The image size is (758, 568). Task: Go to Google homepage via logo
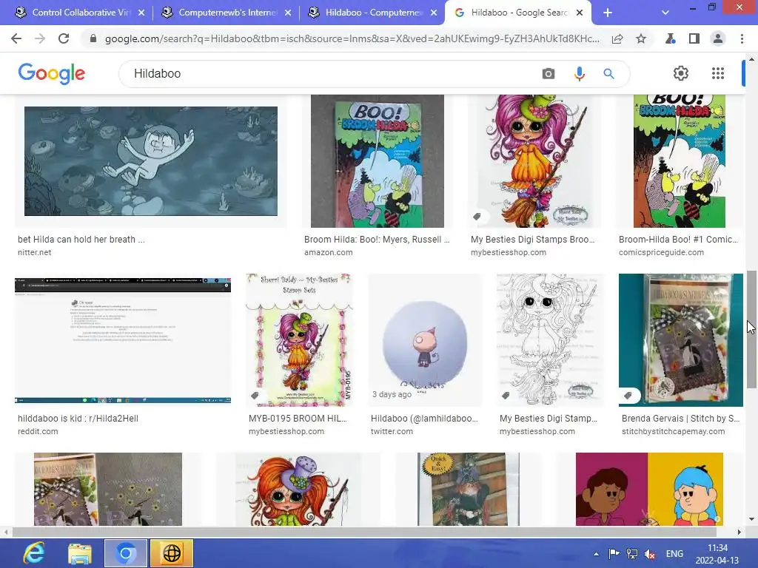click(51, 74)
